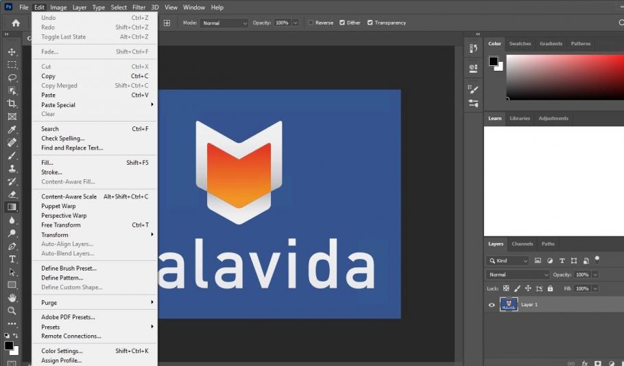Pick a color in the red color field
The width and height of the screenshot is (624, 366).
click(x=565, y=78)
